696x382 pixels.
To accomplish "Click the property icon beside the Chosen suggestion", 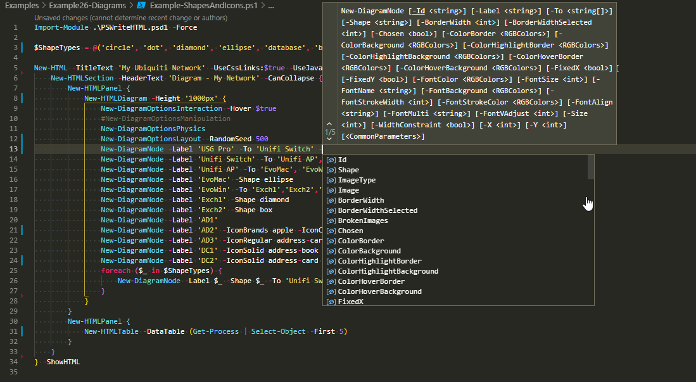I will [331, 230].
